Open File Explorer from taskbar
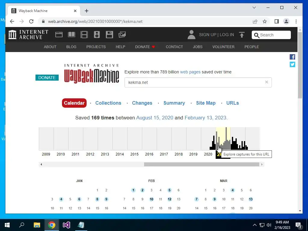308x231 pixels. [37, 225]
